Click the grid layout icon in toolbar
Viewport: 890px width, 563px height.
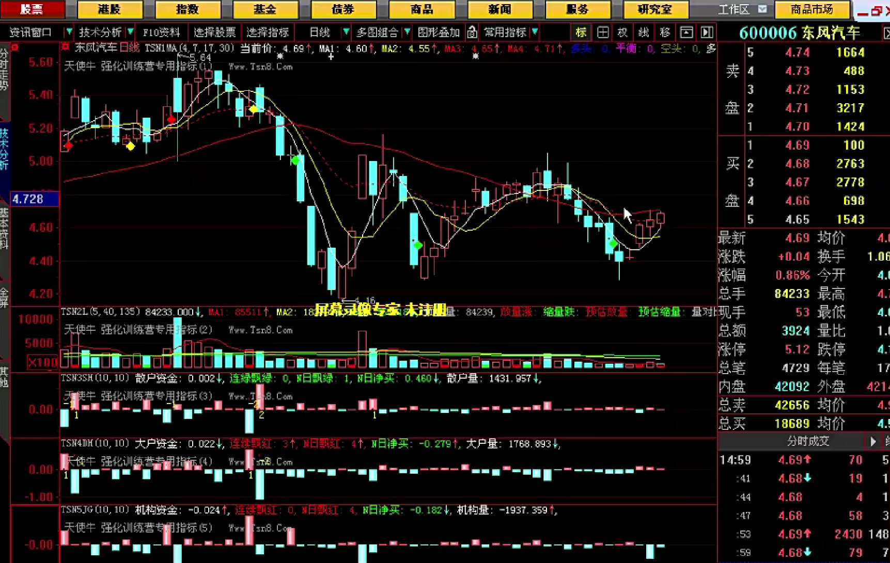(602, 33)
